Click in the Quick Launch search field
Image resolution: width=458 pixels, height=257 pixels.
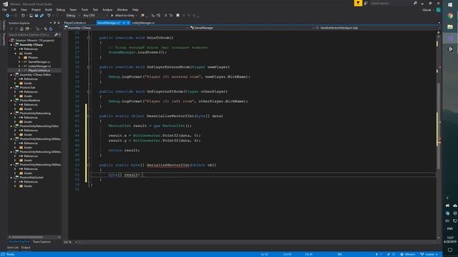[x=391, y=3]
